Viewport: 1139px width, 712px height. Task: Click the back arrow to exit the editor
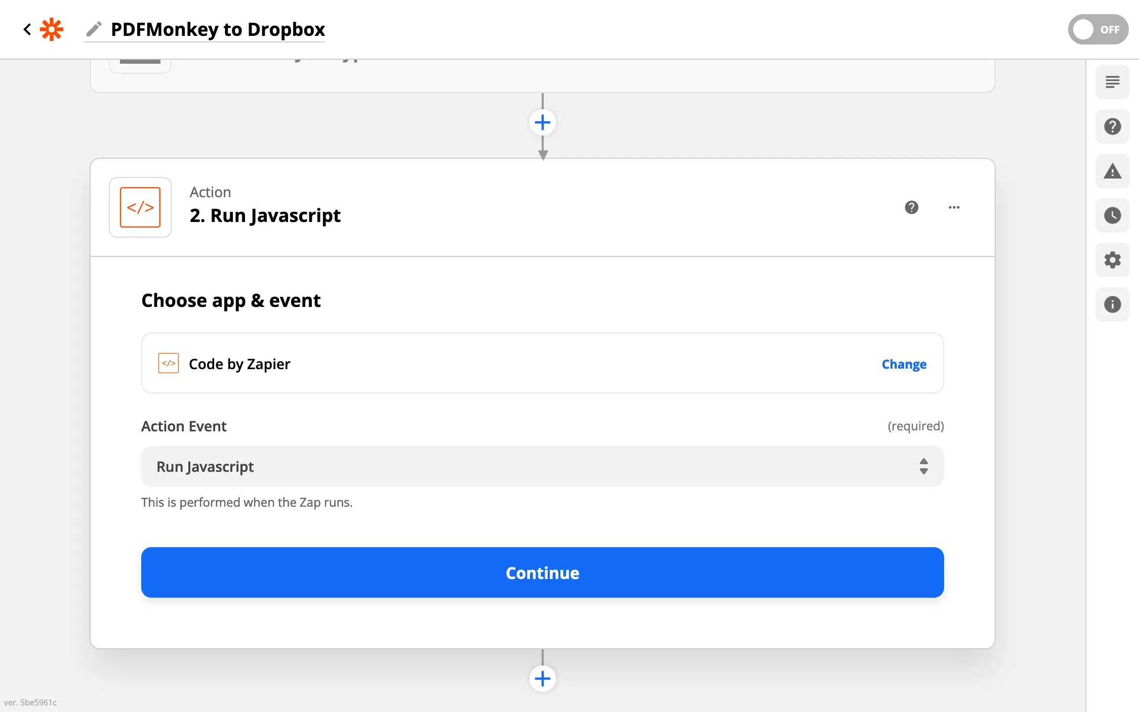(x=27, y=29)
